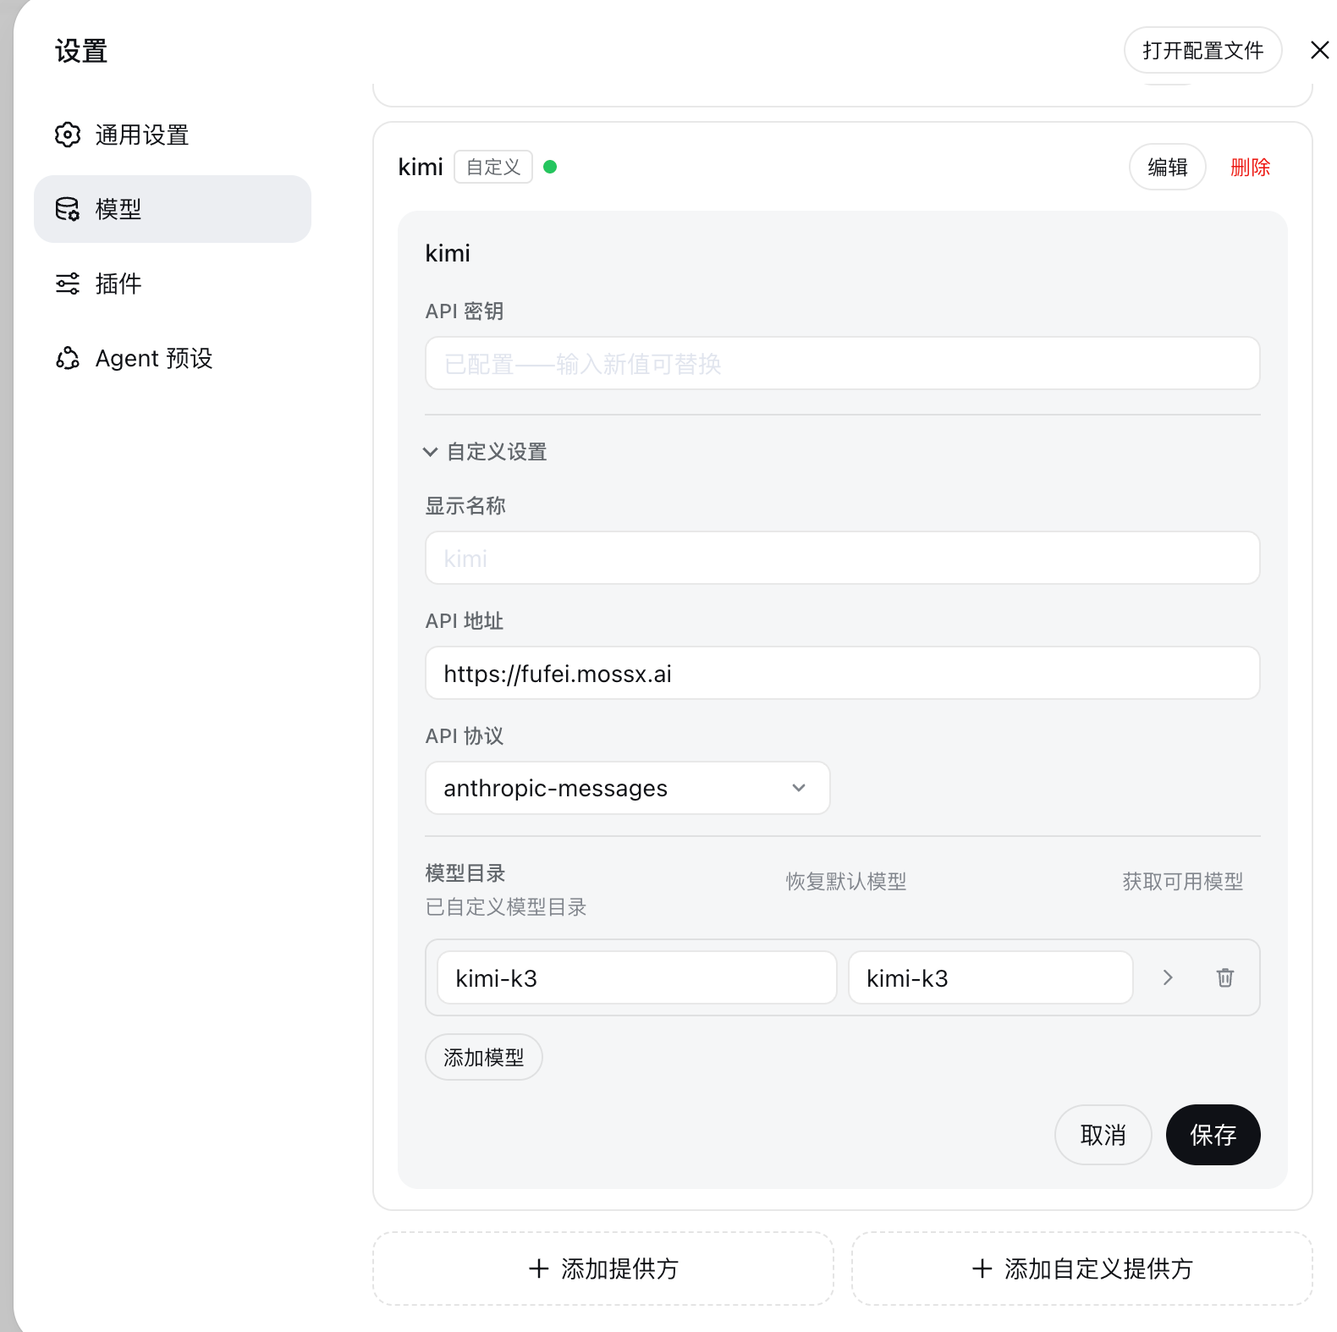
Task: Save provider changes with 保存
Action: point(1213,1135)
